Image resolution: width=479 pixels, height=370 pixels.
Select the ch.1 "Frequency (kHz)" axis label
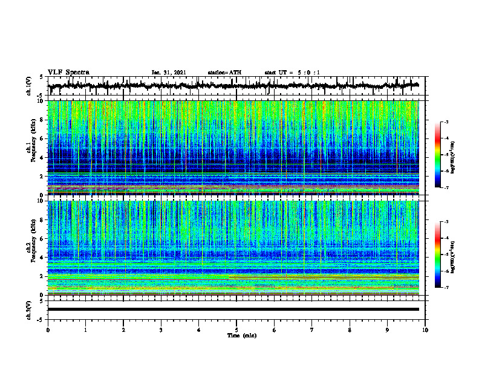point(34,140)
